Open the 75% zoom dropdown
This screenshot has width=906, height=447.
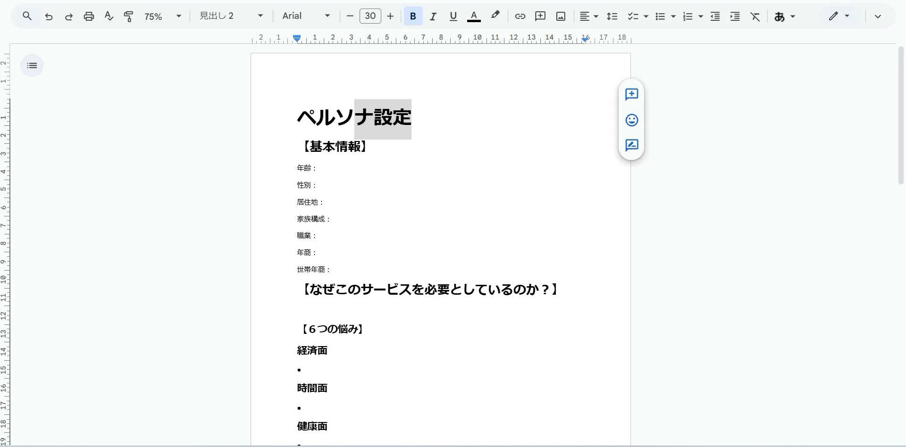163,17
